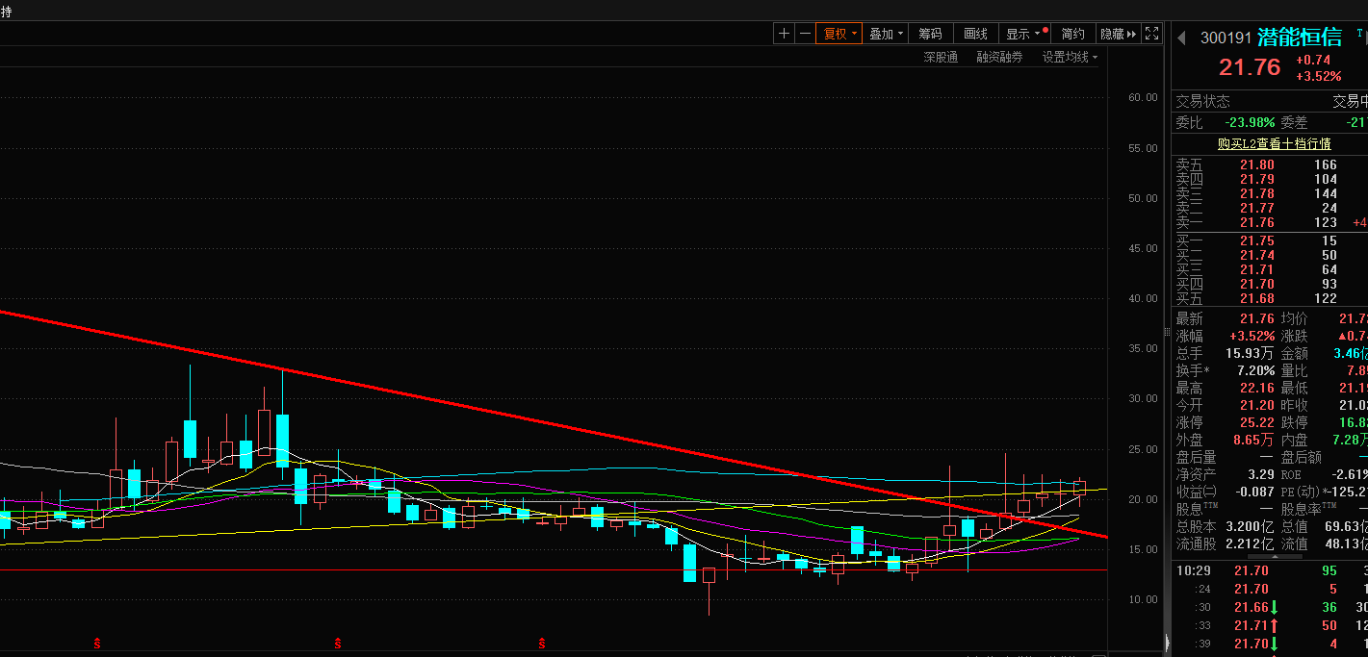Toggle 画线 drawing tools
The height and width of the screenshot is (657, 1368).
click(975, 34)
